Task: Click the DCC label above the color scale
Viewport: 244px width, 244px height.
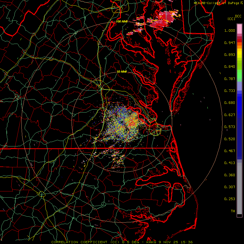Action: point(238,16)
